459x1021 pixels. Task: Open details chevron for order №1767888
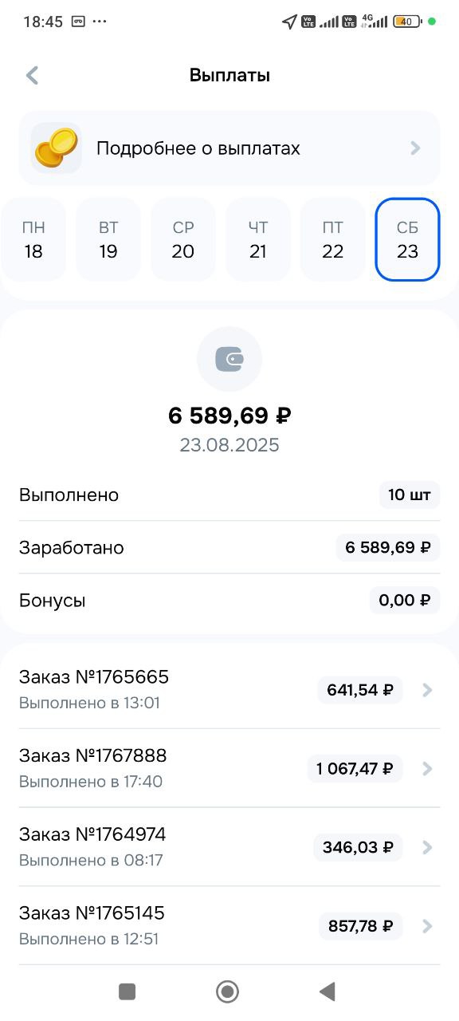coord(427,769)
